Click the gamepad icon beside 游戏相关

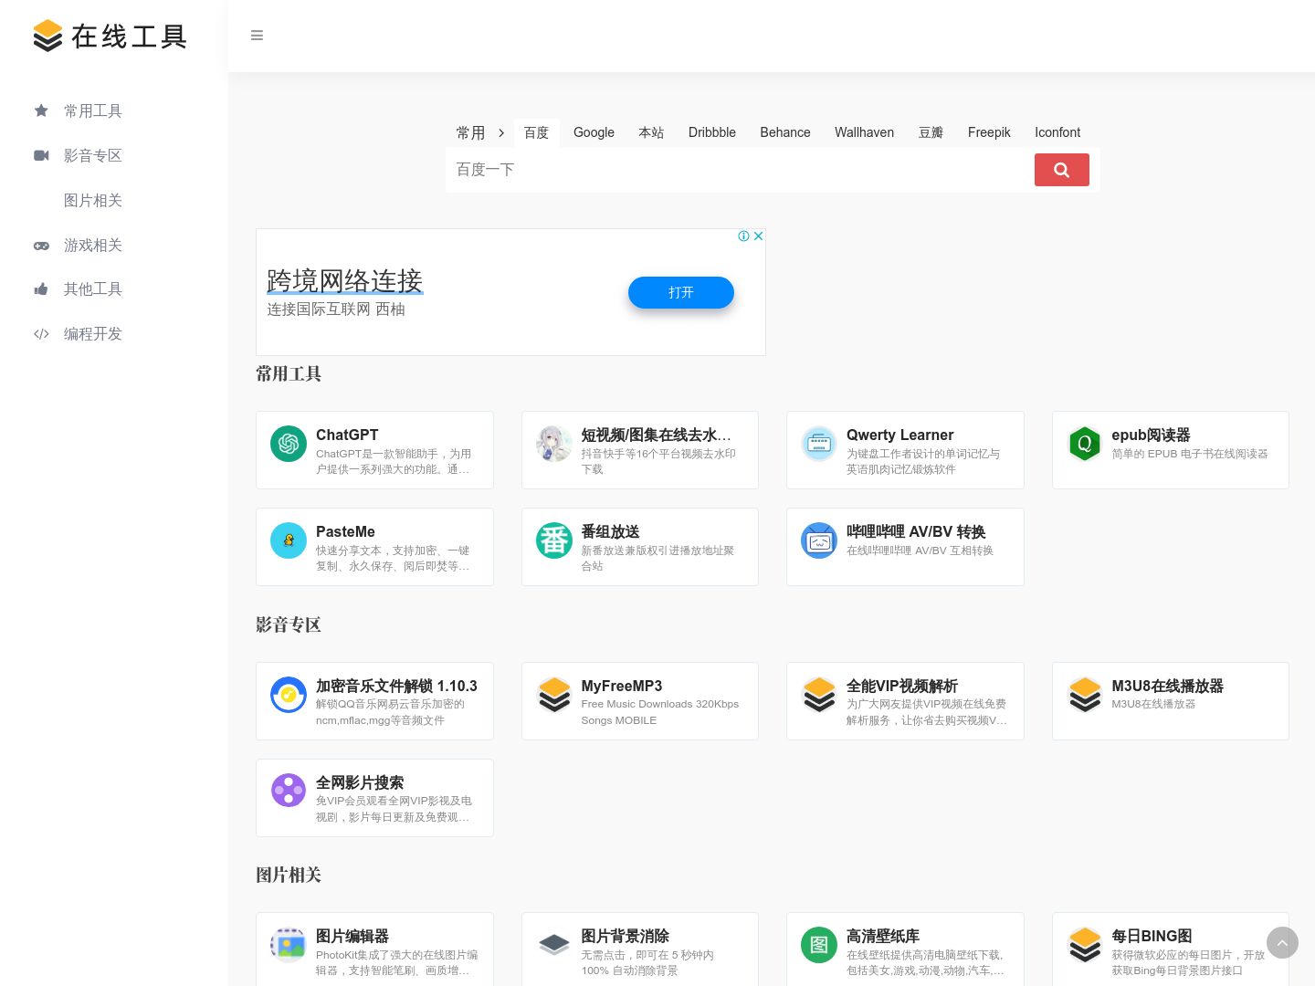point(41,246)
